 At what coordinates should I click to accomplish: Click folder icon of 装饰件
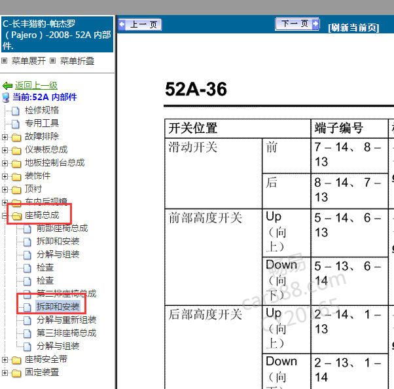(16, 177)
